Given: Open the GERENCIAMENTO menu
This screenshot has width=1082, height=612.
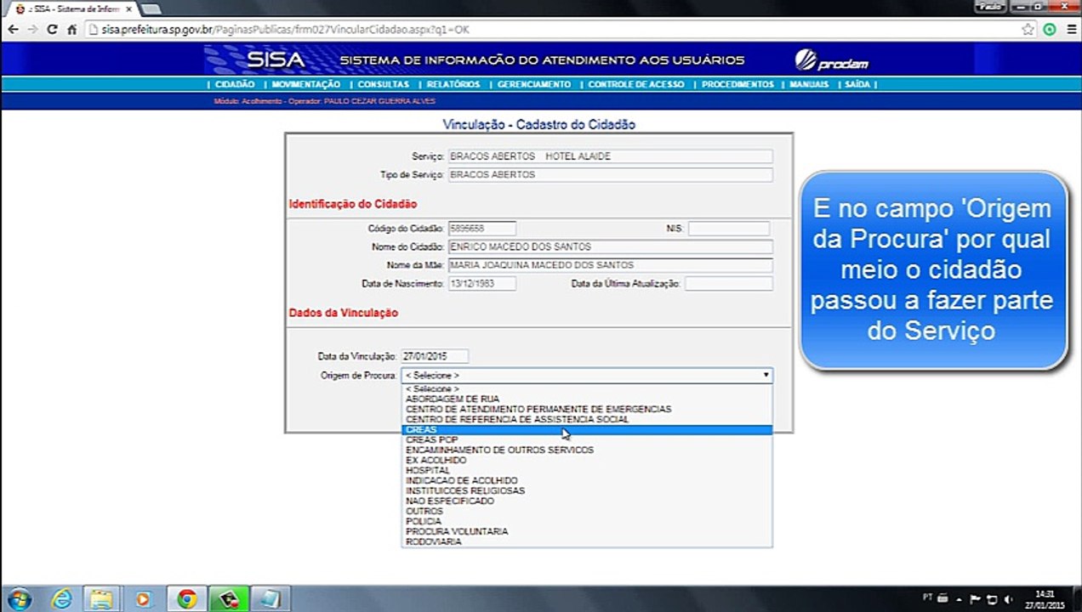Looking at the screenshot, I should coord(534,85).
